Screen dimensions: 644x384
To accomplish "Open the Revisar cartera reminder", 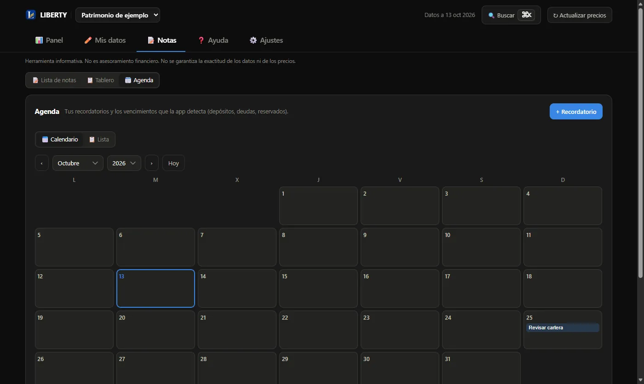I will coord(563,328).
